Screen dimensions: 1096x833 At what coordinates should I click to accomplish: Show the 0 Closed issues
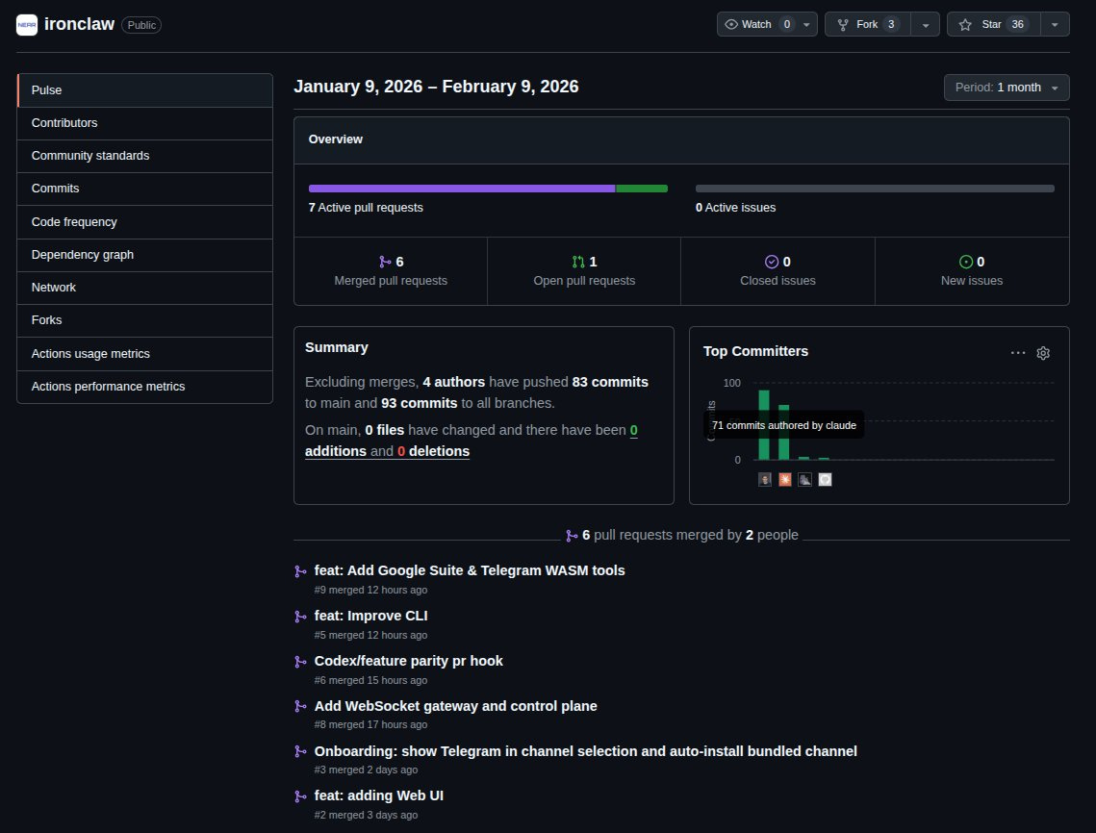point(777,271)
